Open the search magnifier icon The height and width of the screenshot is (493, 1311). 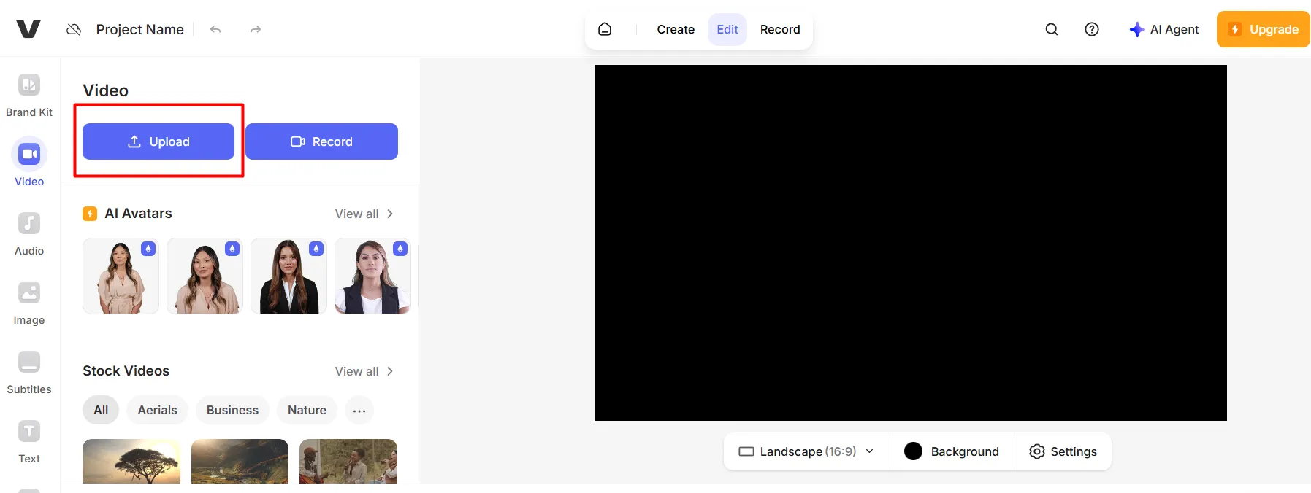click(x=1051, y=29)
